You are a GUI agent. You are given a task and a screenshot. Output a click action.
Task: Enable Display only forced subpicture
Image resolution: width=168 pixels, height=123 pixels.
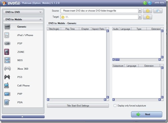(x=115, y=106)
